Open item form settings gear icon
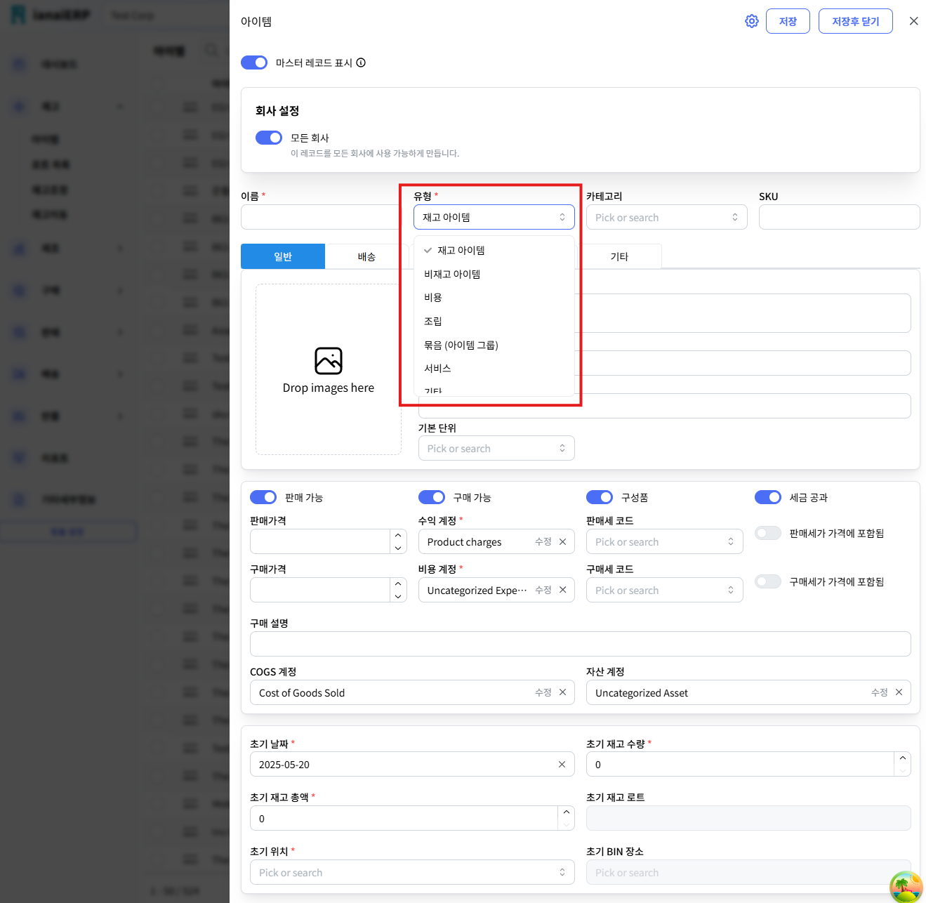This screenshot has width=926, height=903. coord(751,21)
